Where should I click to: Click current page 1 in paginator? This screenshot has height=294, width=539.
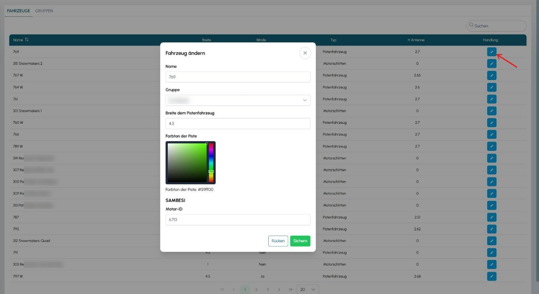(245, 289)
